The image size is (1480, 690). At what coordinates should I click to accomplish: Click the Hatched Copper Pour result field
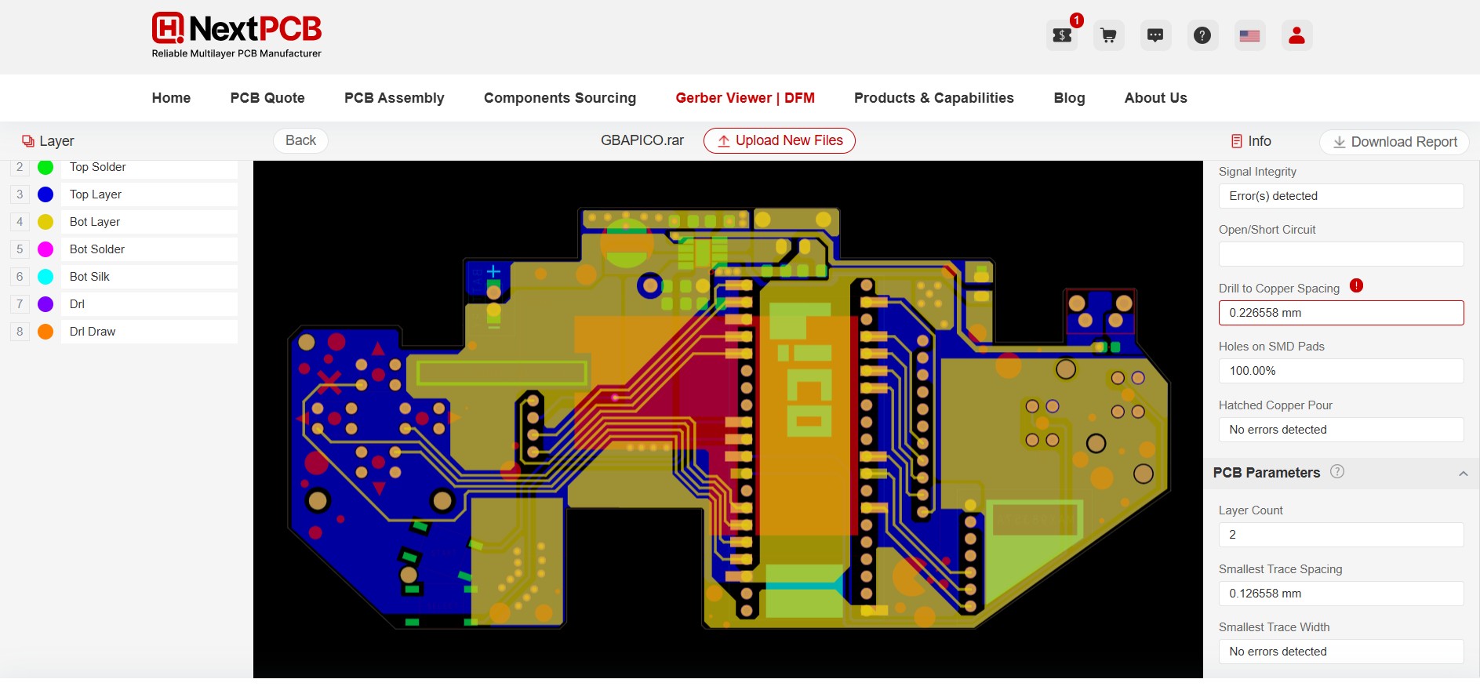coord(1341,430)
